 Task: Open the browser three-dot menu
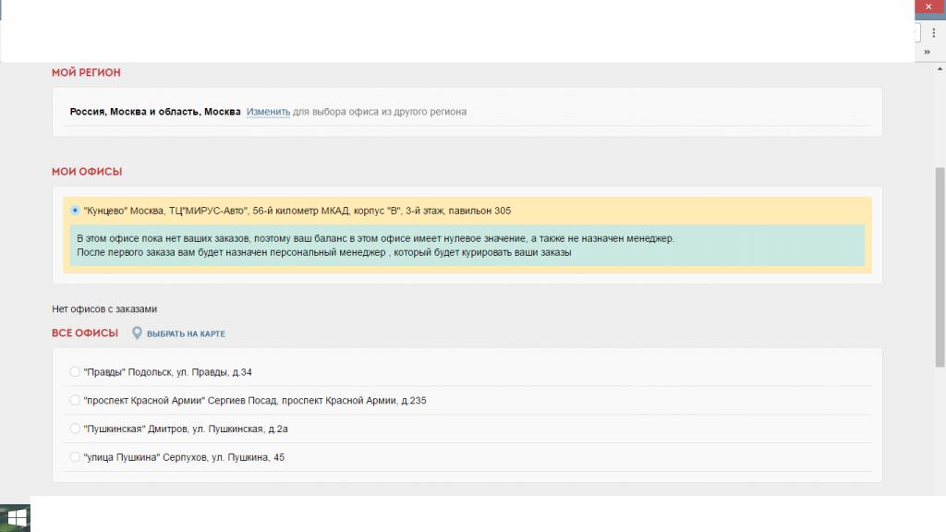pos(933,33)
